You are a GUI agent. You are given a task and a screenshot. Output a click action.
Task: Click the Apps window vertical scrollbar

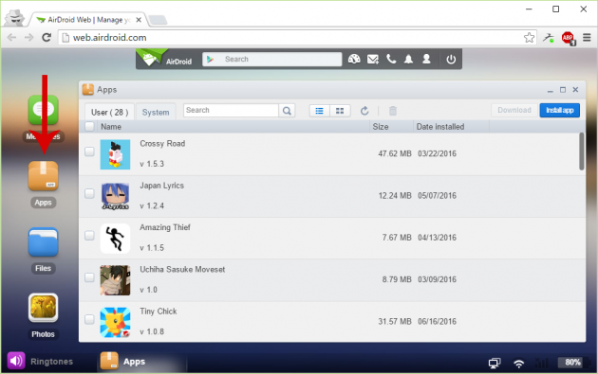(x=581, y=151)
